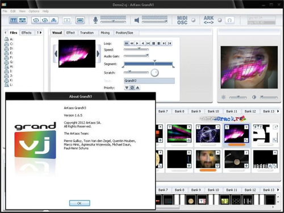This screenshot has height=213, width=284.
Task: Adjust the Scratch slider
Action: point(136,72)
